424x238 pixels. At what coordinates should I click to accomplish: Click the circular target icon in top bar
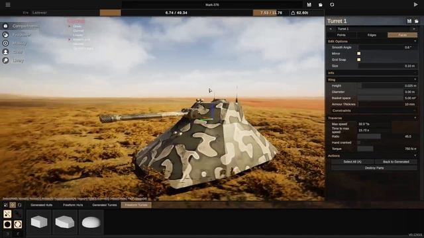332,5
